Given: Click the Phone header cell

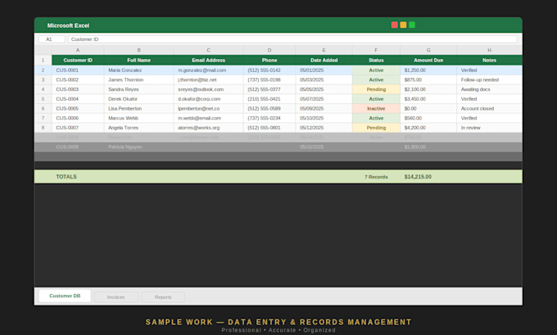Looking at the screenshot, I should [269, 60].
